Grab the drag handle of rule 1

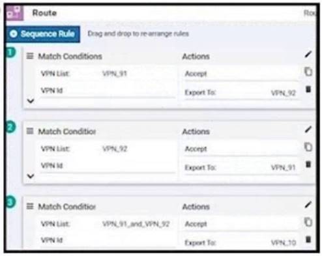pos(30,56)
